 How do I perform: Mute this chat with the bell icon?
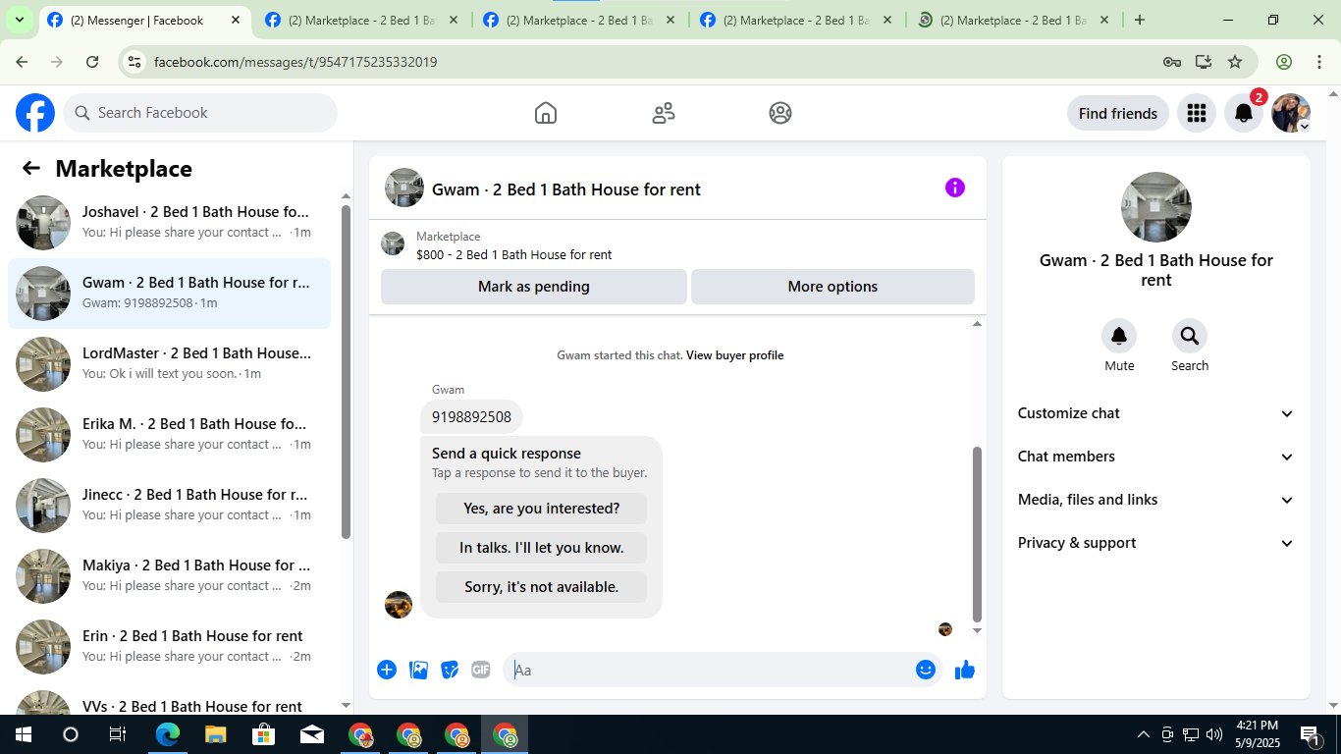(x=1119, y=336)
